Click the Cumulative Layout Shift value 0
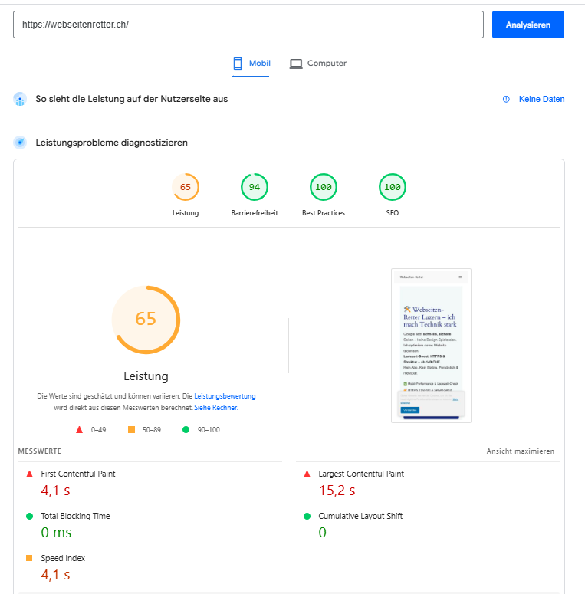Viewport: 585px width, 594px height. coord(323,533)
